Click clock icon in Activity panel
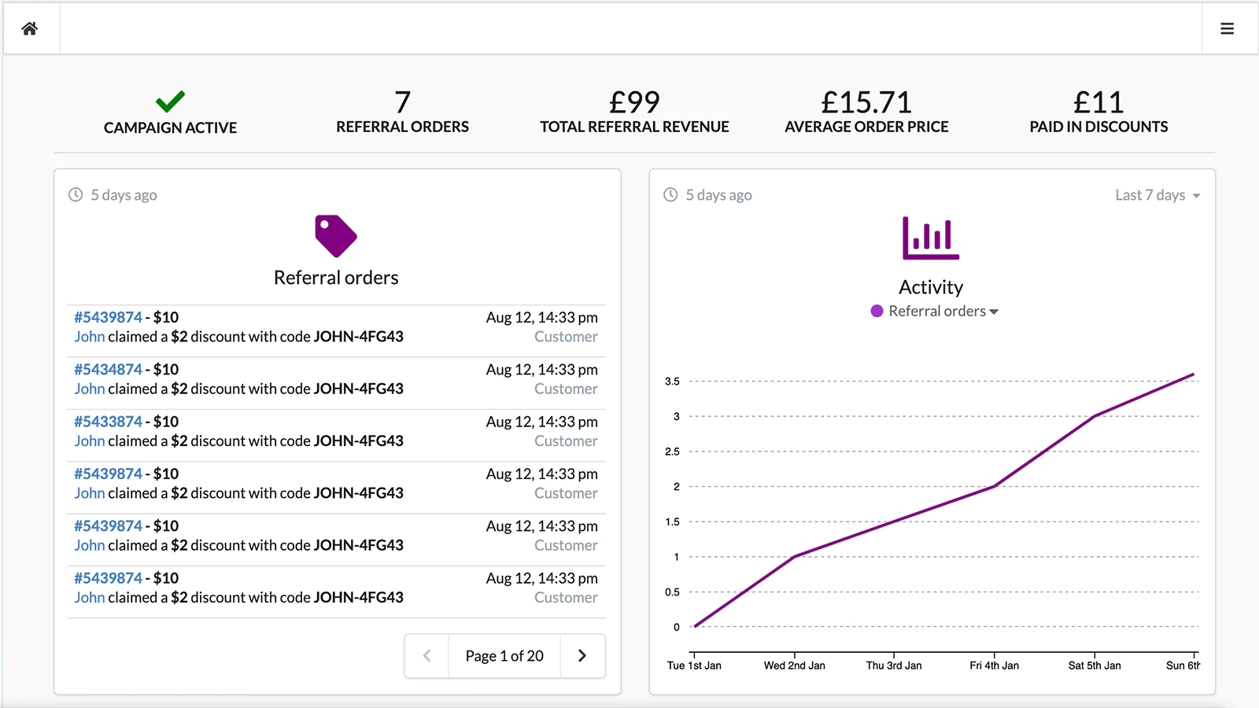The width and height of the screenshot is (1259, 708). click(x=670, y=195)
